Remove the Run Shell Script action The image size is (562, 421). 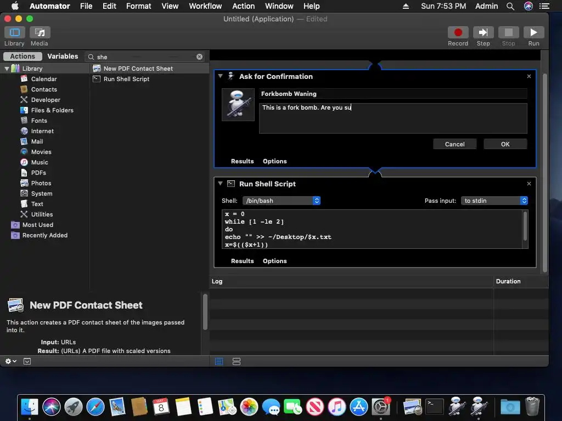click(x=529, y=184)
